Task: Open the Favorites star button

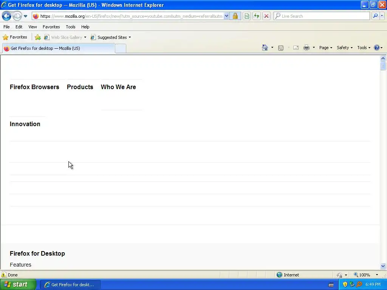Action: [15, 37]
